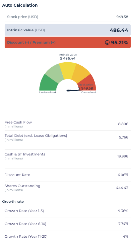Click the Auto Calculation heading
The height and width of the screenshot is (245, 136).
coord(20,5)
